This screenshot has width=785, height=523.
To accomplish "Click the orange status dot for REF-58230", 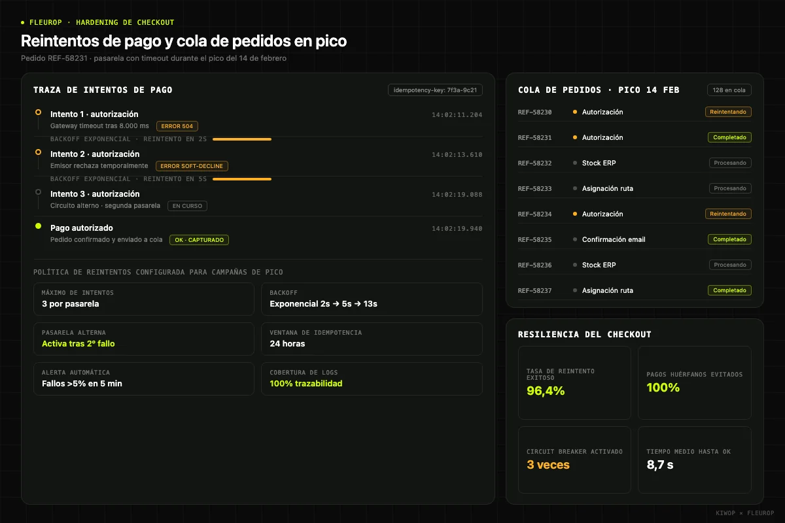I will 575,112.
